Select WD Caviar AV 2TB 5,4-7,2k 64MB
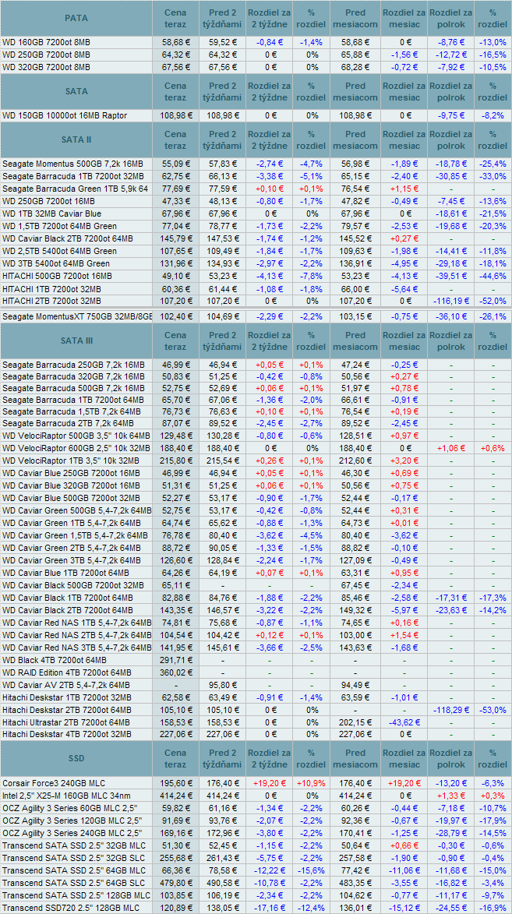This screenshot has height=914, width=512. pyautogui.click(x=66, y=685)
